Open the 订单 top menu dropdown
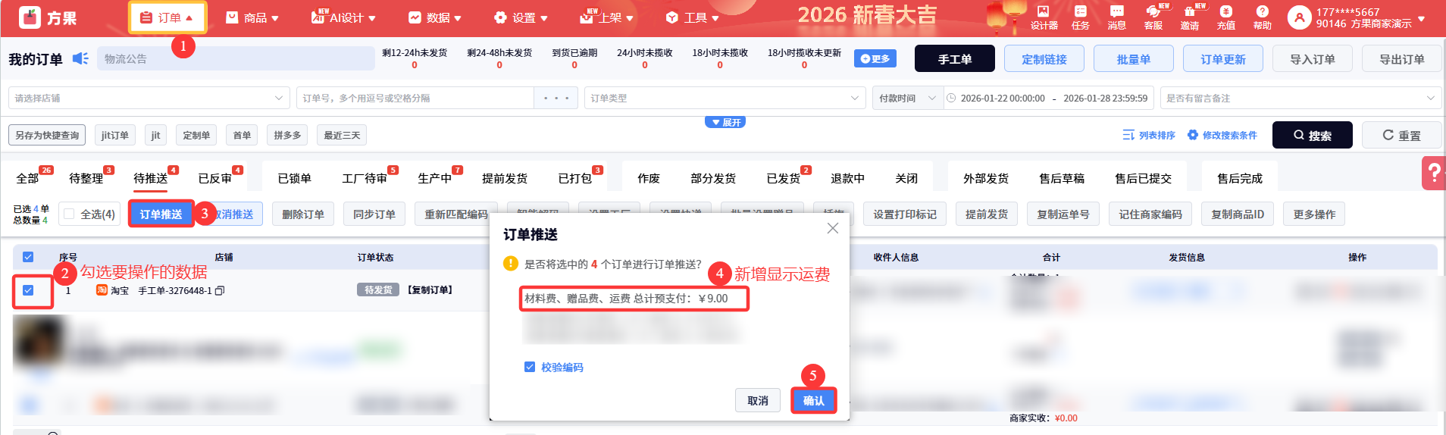This screenshot has width=1446, height=435. pyautogui.click(x=168, y=17)
